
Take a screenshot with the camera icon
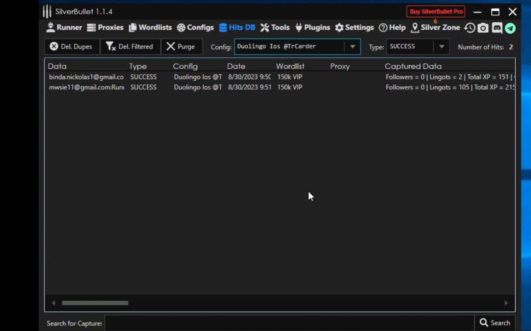483,28
